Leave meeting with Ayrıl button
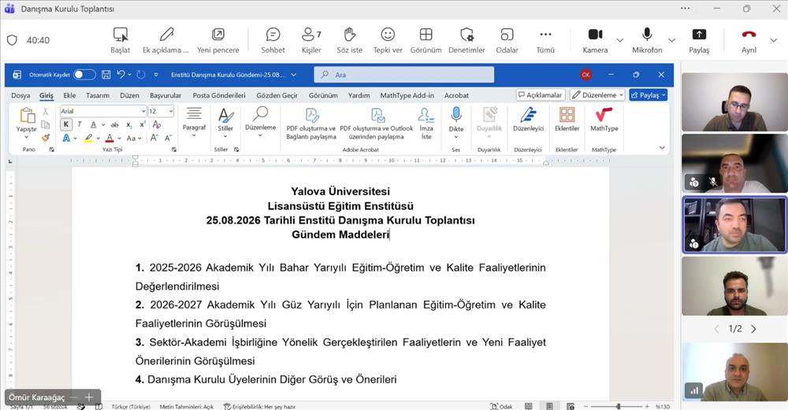Image resolution: width=788 pixels, height=410 pixels. [x=749, y=40]
